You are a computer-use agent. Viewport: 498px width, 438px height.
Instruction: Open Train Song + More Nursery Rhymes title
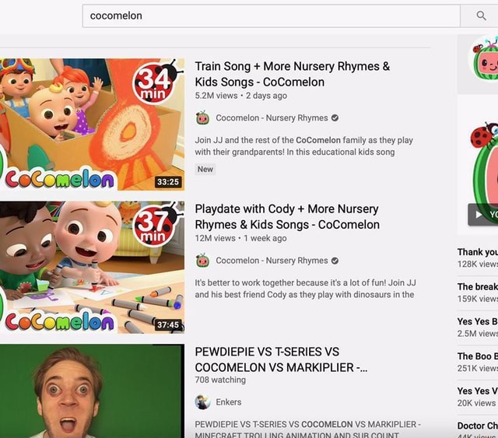tap(292, 74)
